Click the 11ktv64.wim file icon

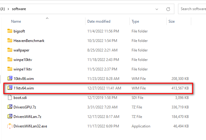(10, 88)
